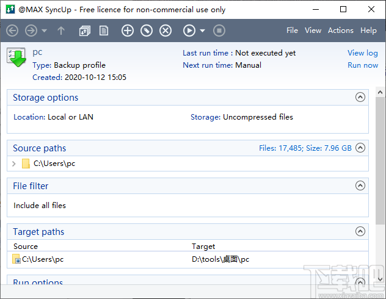386x299 pixels.
Task: Open the forward history dropdown arrow
Action: tap(44, 31)
